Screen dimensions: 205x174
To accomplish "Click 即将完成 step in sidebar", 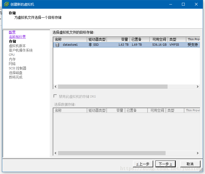I will pos(15,77).
